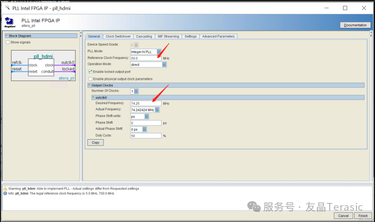Switch to the Advanced Parameters tab
Image resolution: width=375 pixels, height=222 pixels.
tap(218, 36)
